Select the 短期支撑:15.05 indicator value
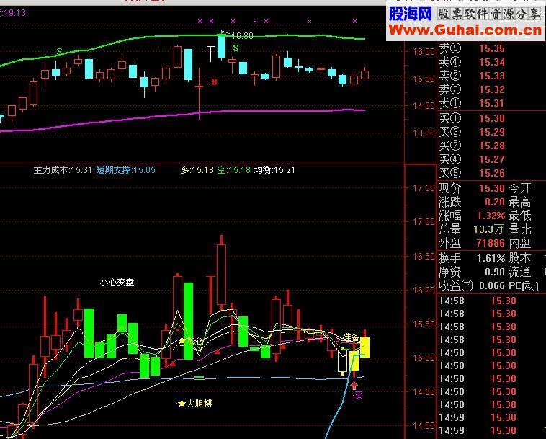Image resolution: width=546 pixels, height=439 pixels. [x=126, y=170]
